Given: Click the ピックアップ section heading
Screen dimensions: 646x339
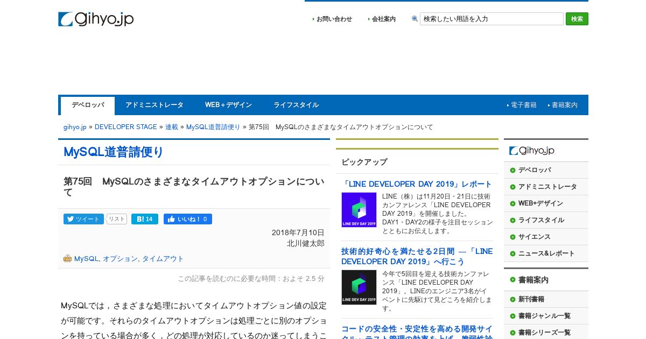Looking at the screenshot, I should pos(364,162).
